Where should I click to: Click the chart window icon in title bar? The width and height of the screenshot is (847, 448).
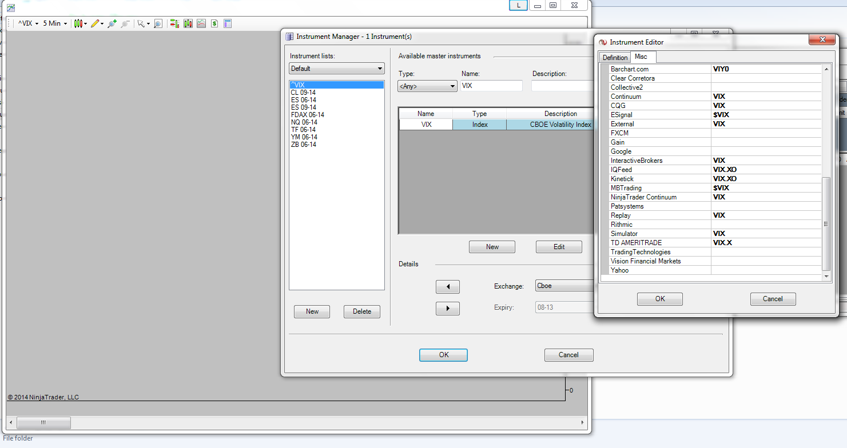click(x=11, y=7)
